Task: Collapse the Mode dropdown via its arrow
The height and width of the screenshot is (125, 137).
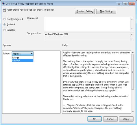Action: 32,54
